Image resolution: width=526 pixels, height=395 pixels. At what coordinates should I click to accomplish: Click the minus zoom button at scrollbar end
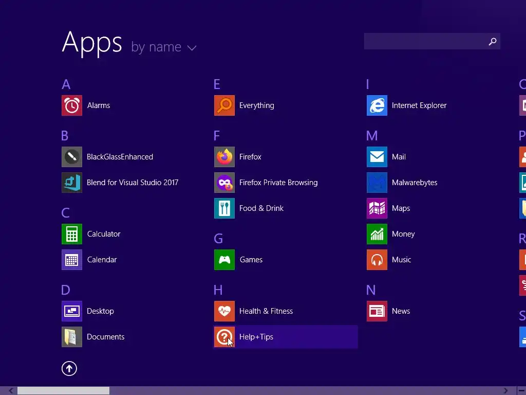tap(522, 391)
